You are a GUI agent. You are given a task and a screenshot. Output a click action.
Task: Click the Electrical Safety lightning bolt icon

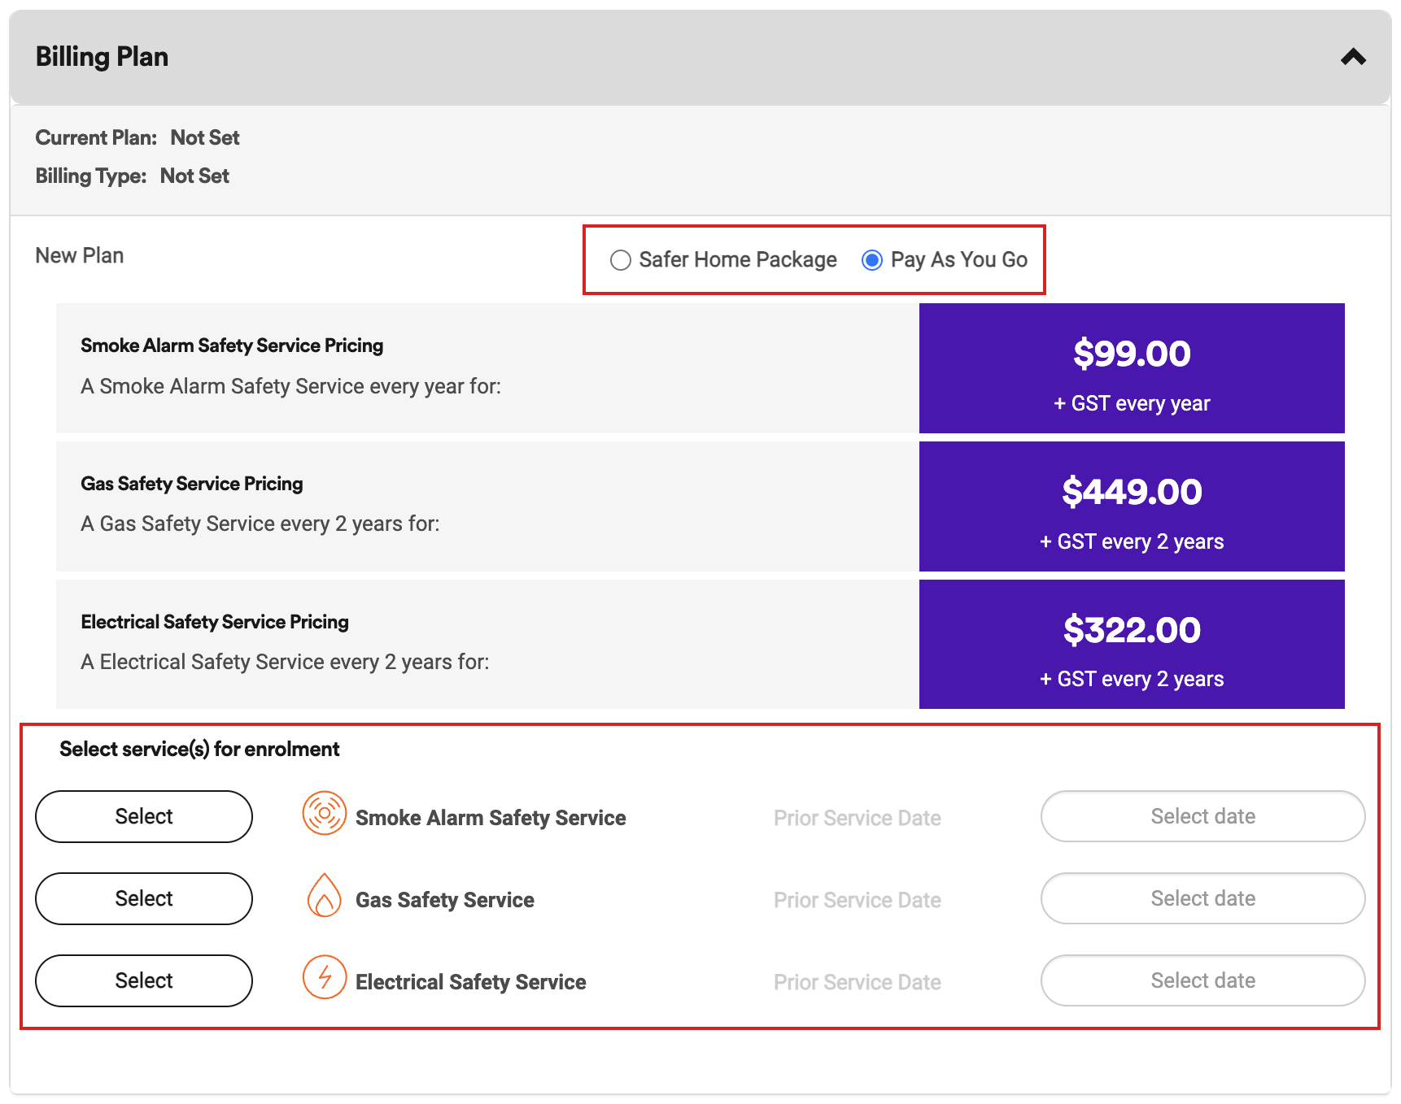tap(324, 978)
